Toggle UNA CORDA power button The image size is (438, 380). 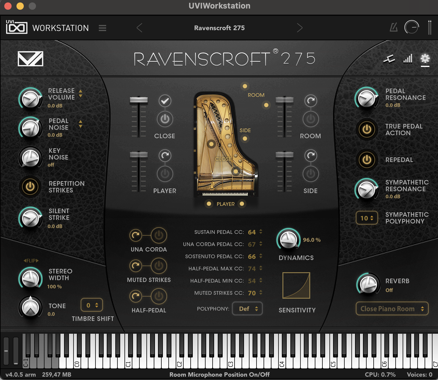click(159, 235)
